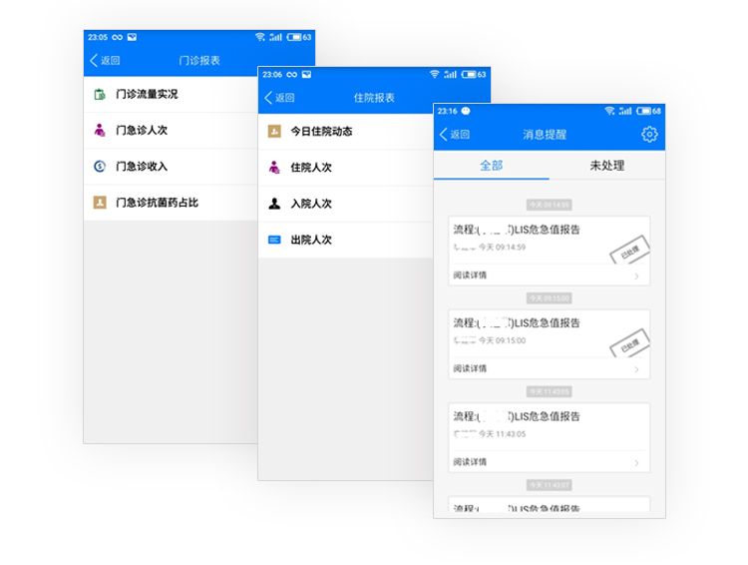The image size is (748, 565).
Task: Expand chevron on 09:15:00 message card
Action: pos(637,369)
